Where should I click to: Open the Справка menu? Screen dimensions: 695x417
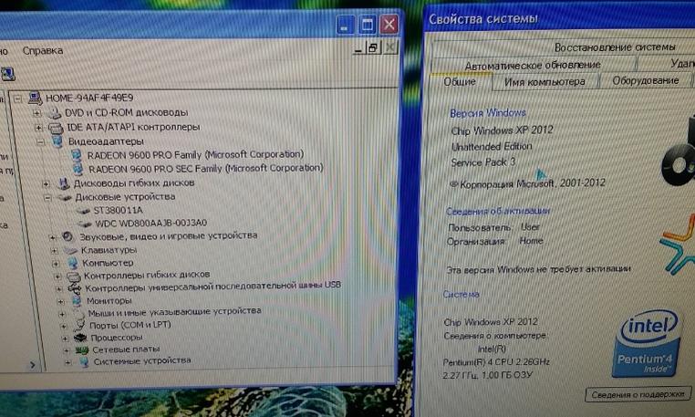coord(43,50)
